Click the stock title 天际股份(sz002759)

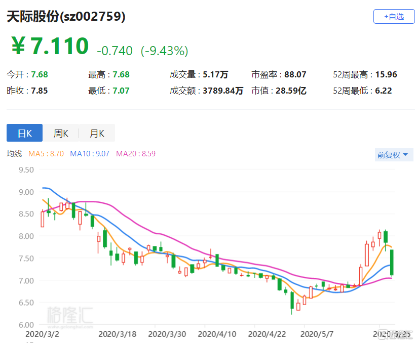pyautogui.click(x=66, y=16)
